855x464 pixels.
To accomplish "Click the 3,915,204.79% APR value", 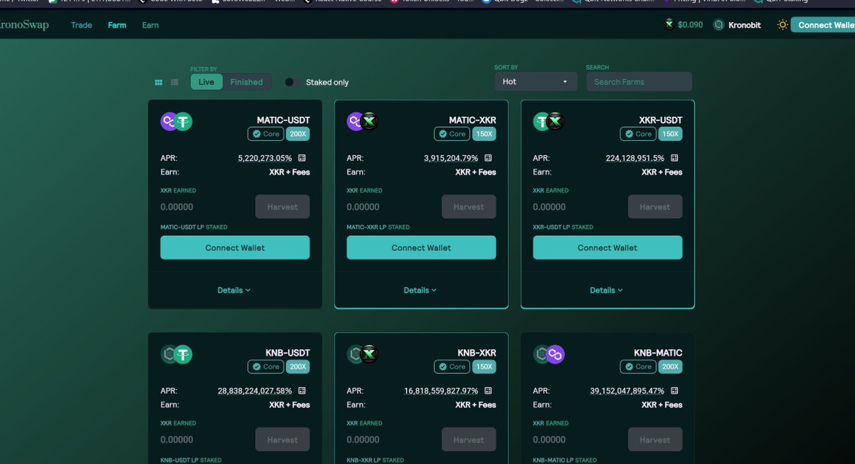I will pyautogui.click(x=451, y=158).
